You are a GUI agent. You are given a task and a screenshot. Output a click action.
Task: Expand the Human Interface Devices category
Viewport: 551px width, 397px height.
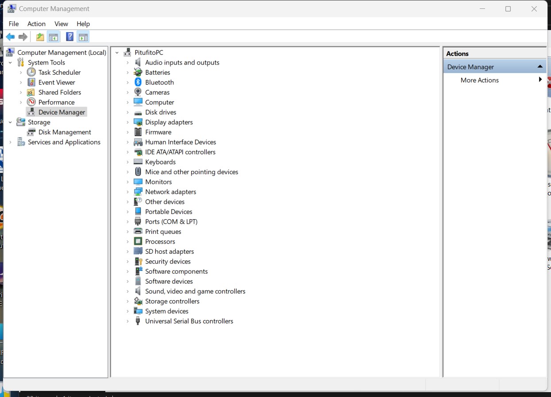[x=127, y=142]
